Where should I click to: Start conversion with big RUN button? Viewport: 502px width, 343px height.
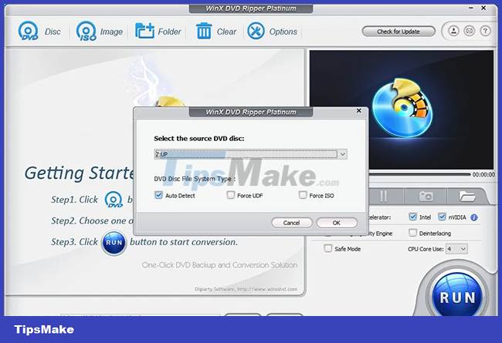point(457,298)
